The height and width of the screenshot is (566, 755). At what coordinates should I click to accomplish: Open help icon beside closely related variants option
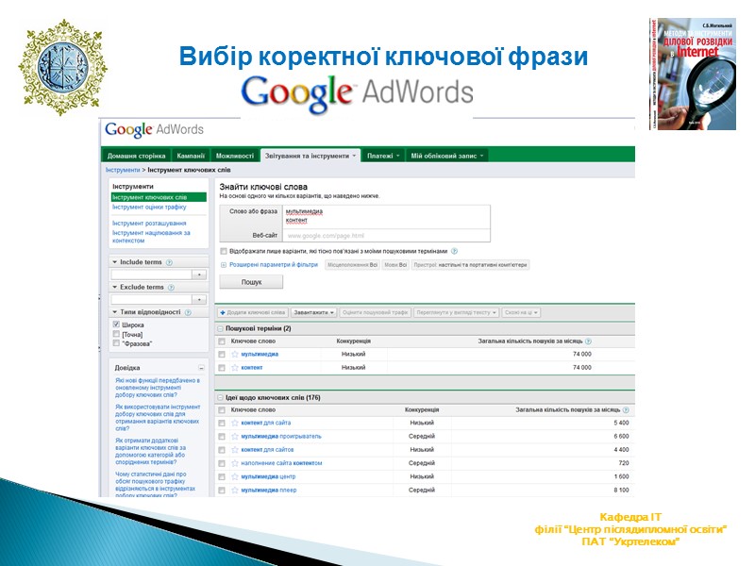(454, 251)
